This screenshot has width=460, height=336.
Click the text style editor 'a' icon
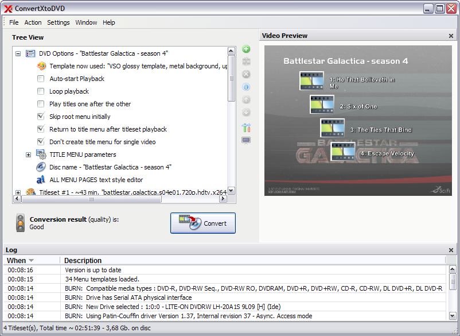pos(41,179)
